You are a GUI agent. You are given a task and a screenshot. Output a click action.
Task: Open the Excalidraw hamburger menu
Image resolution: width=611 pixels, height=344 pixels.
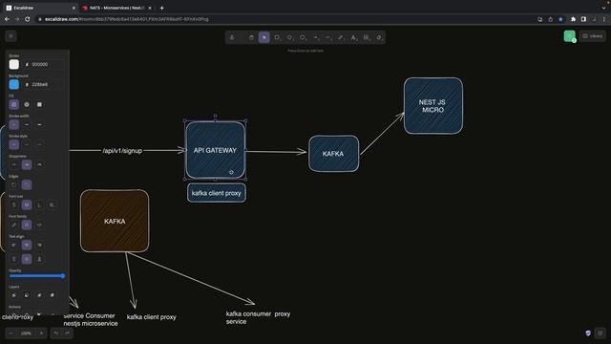click(11, 36)
